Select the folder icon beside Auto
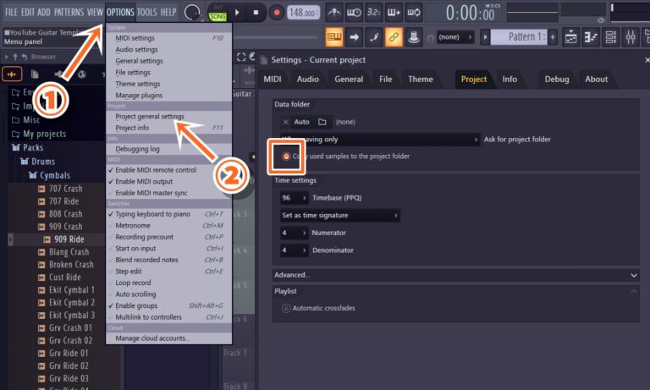 (322, 122)
